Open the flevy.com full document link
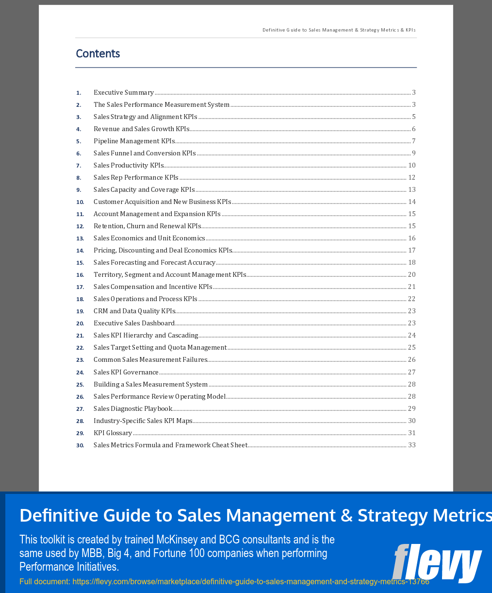492x593 pixels. 224,581
